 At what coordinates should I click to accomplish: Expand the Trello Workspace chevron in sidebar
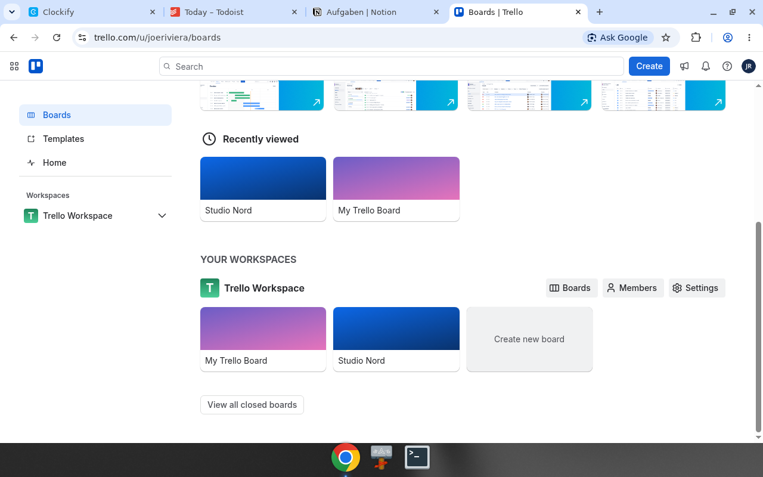[x=162, y=216]
